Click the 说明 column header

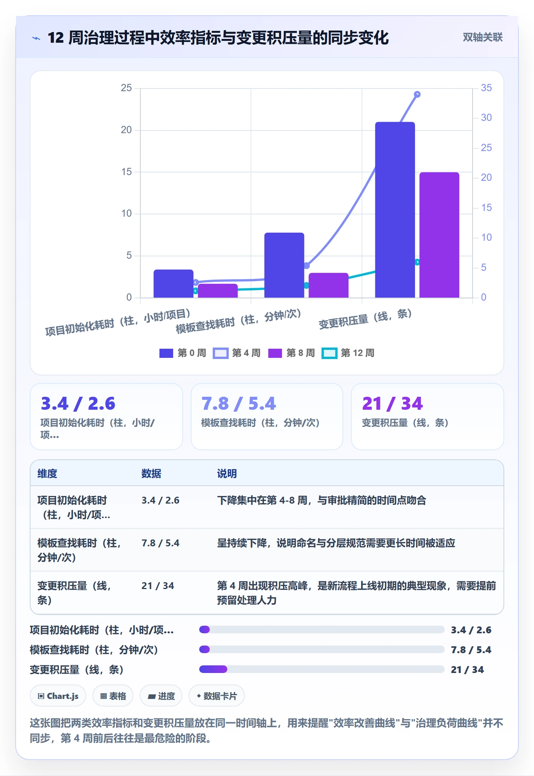[227, 473]
